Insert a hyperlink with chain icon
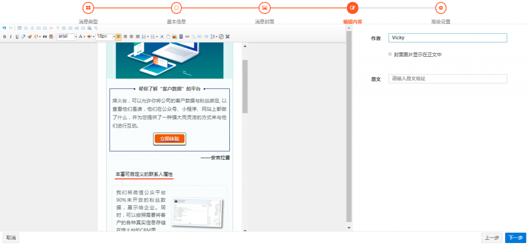The image size is (529, 245). click(187, 37)
